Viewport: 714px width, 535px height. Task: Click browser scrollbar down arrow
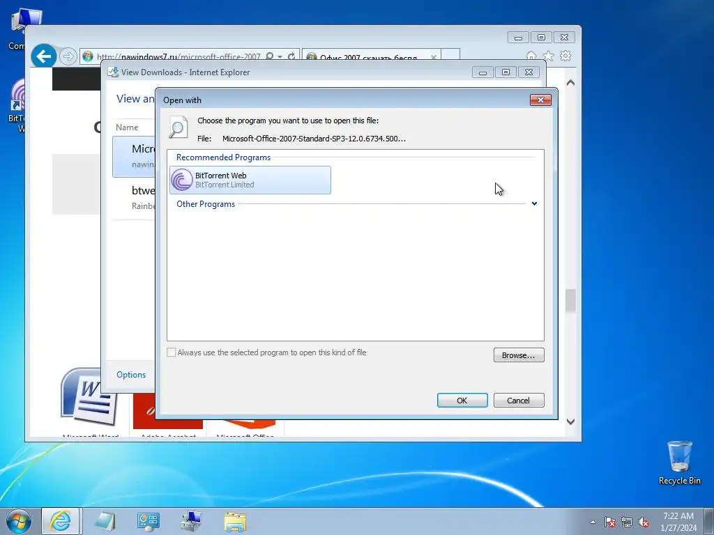tap(570, 421)
